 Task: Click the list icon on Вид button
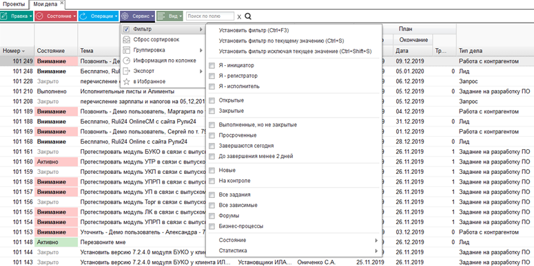[161, 16]
